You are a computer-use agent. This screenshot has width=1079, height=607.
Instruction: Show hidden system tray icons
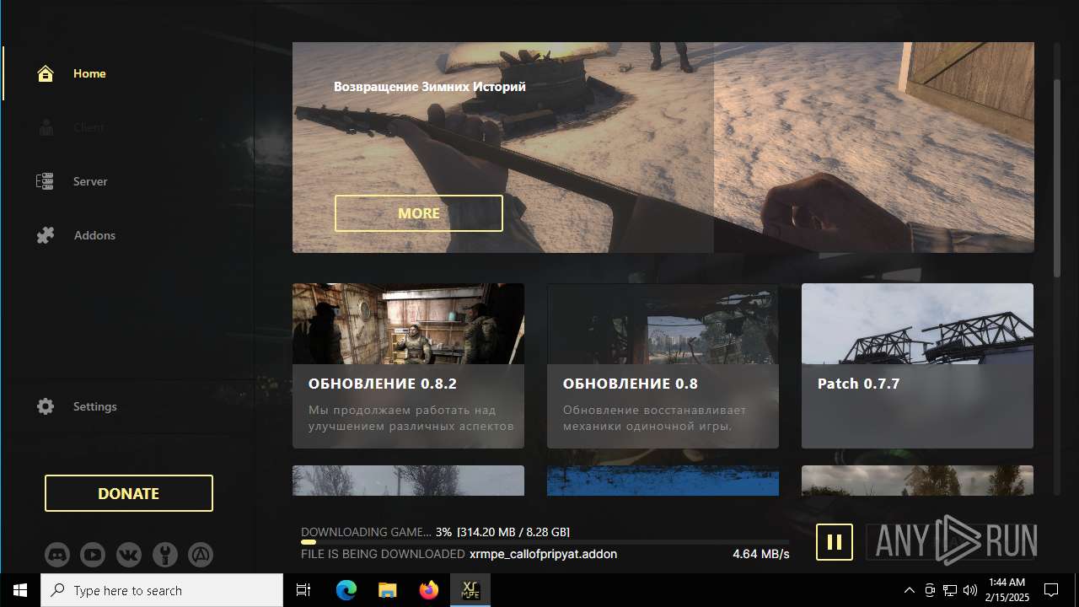coord(909,590)
